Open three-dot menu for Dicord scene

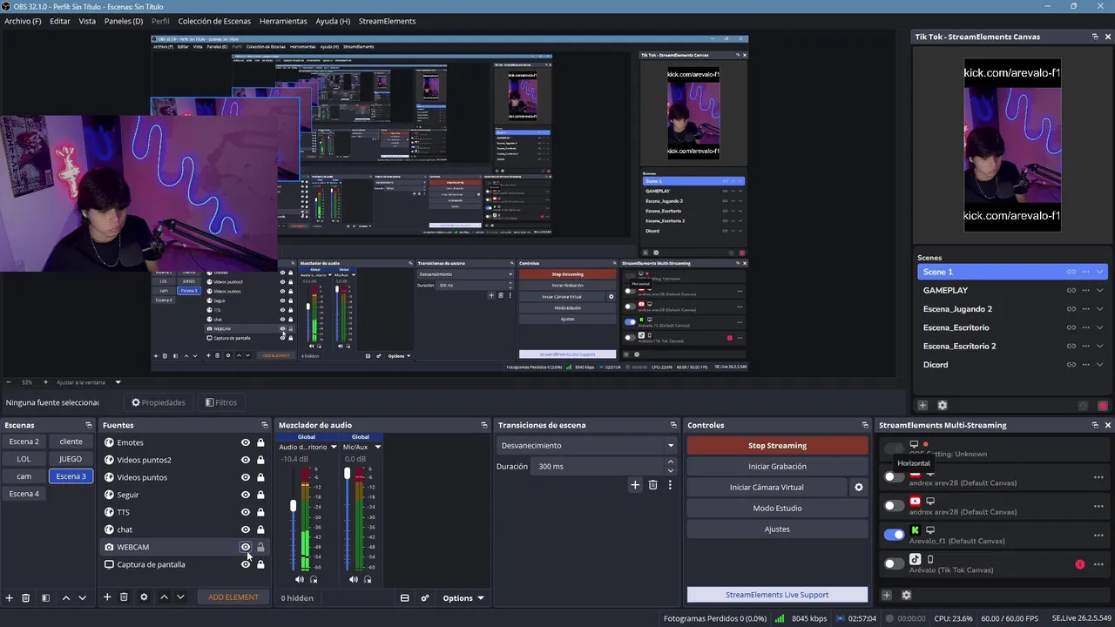[1085, 365]
